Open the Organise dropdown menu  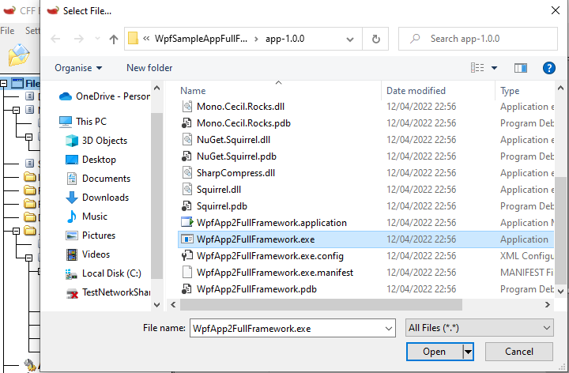point(78,68)
